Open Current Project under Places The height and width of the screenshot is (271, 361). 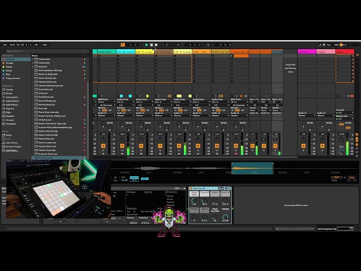[13, 147]
